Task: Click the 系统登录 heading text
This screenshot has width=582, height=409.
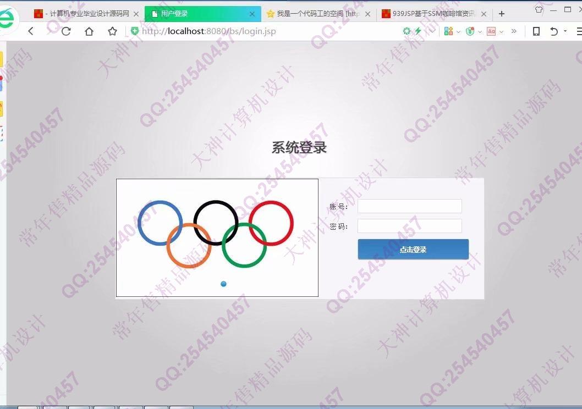Action: (299, 147)
